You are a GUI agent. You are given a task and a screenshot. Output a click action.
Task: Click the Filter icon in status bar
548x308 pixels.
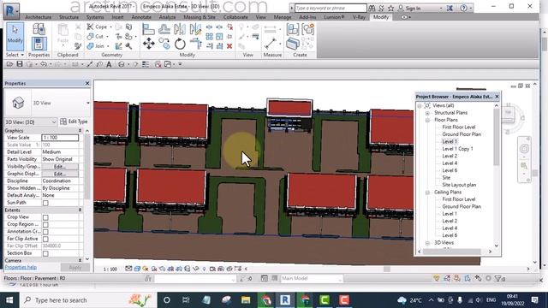(x=498, y=278)
